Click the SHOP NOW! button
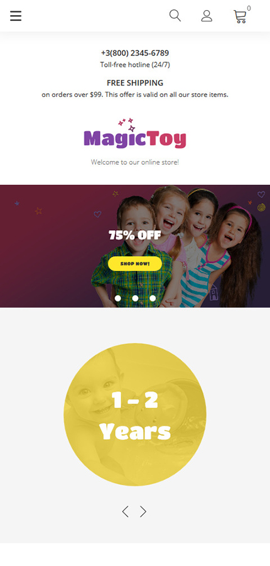The height and width of the screenshot is (566, 270). click(x=135, y=264)
